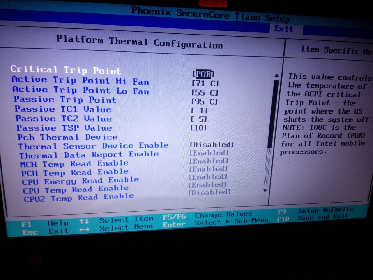
Task: Select CPU Energy Read Enable
Action: 80,181
